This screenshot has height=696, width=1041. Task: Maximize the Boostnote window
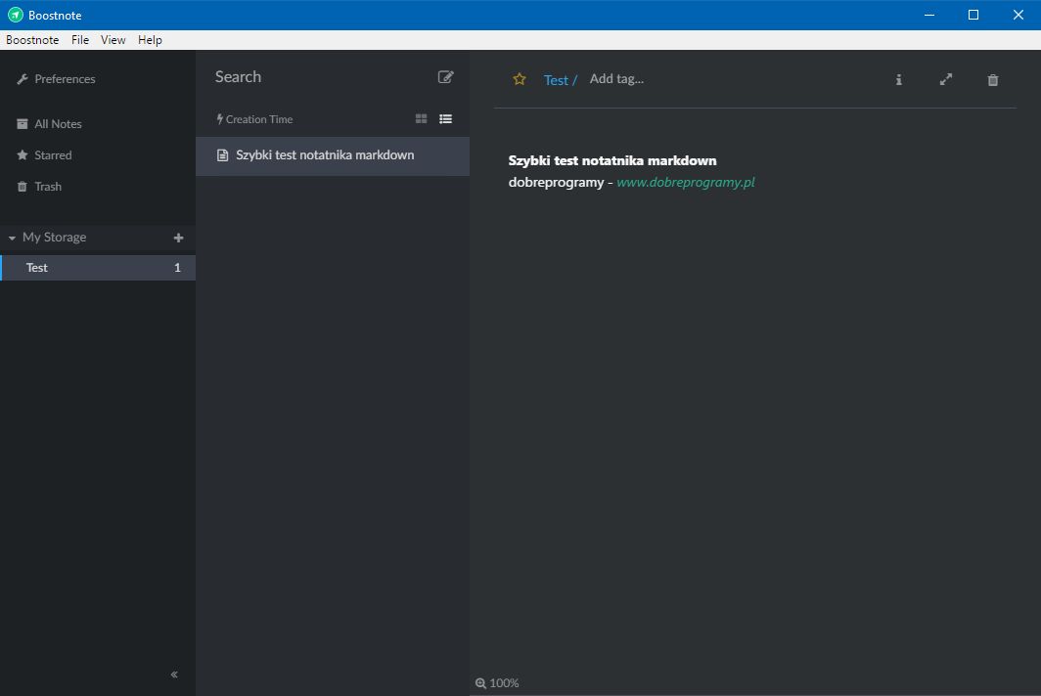tap(973, 15)
